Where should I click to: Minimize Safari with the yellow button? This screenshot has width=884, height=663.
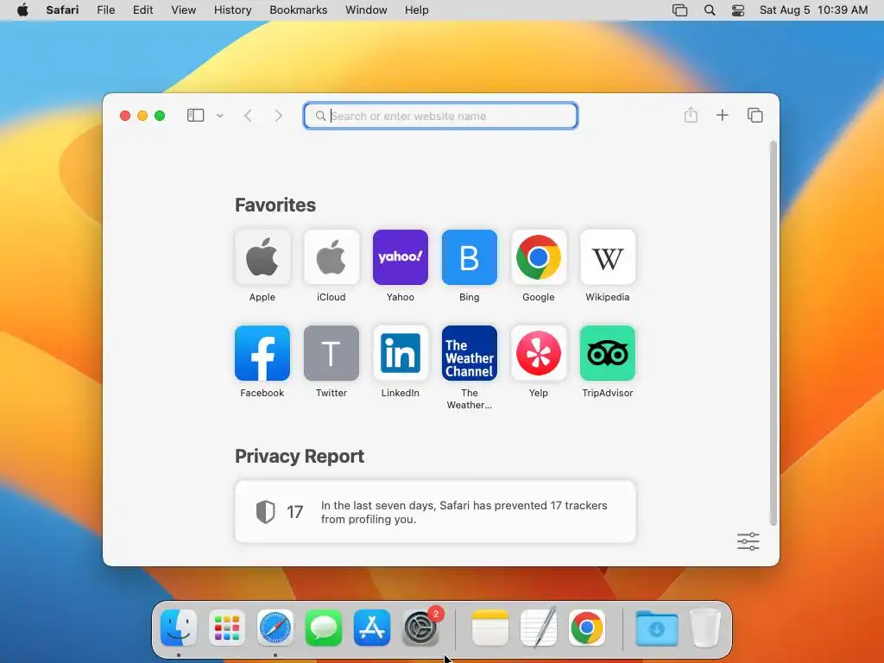click(142, 116)
